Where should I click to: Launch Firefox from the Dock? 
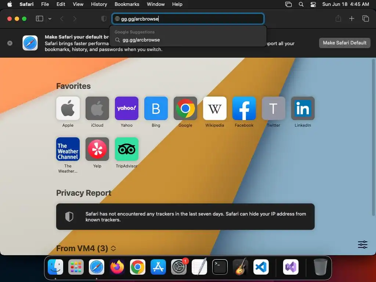117,267
